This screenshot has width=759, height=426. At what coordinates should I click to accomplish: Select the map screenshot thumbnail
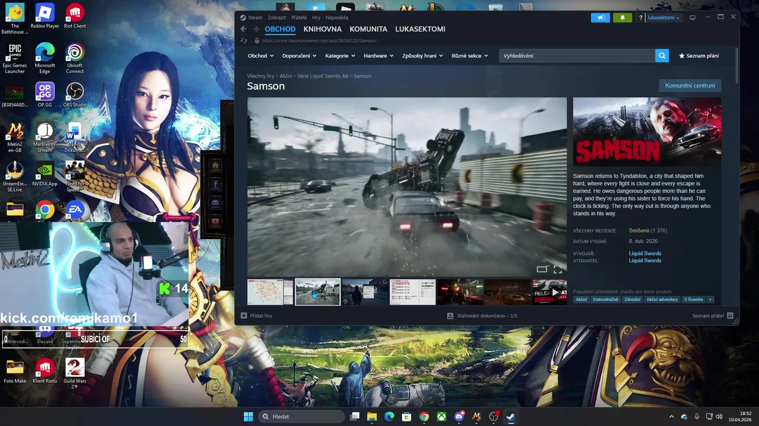(270, 292)
